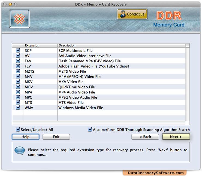Toggle the F4V extension checkbox
This screenshot has width=202, height=177.
point(18,61)
